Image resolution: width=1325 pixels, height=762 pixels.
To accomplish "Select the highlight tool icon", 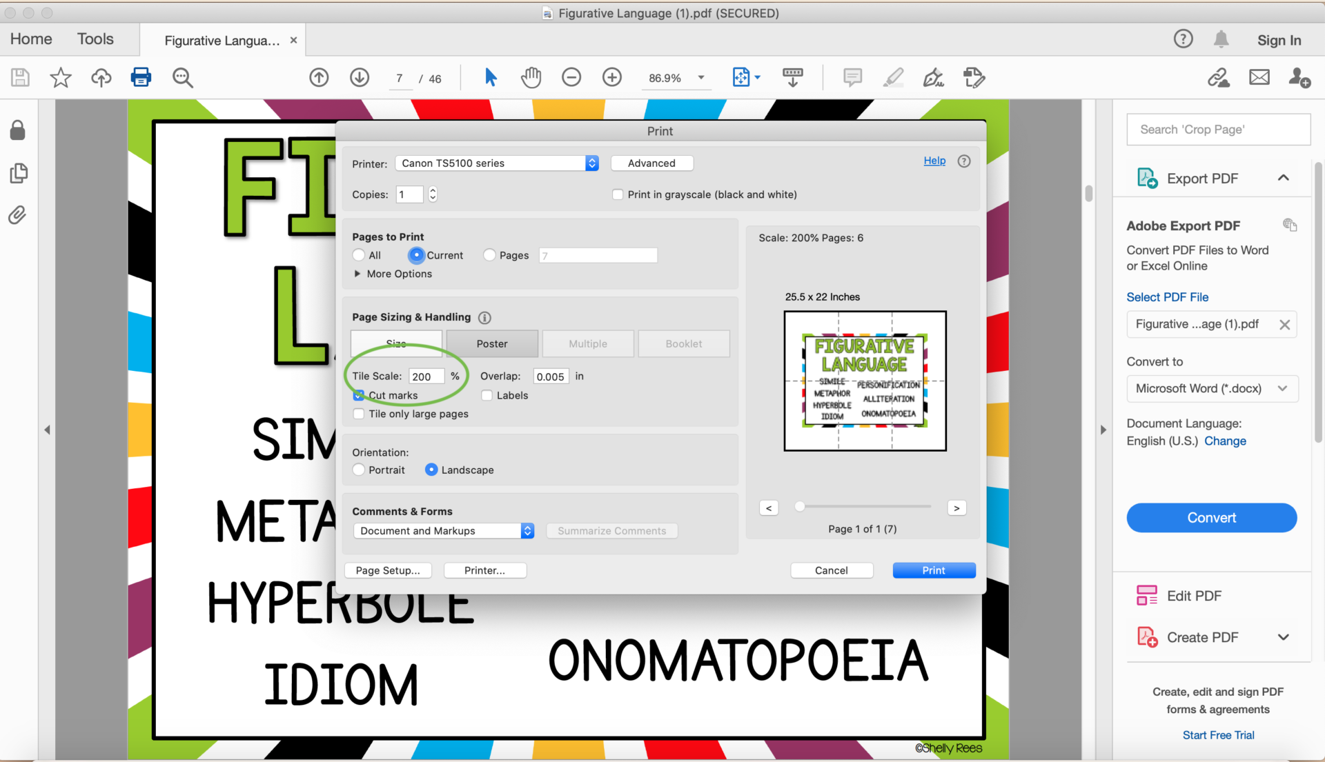I will pyautogui.click(x=894, y=78).
